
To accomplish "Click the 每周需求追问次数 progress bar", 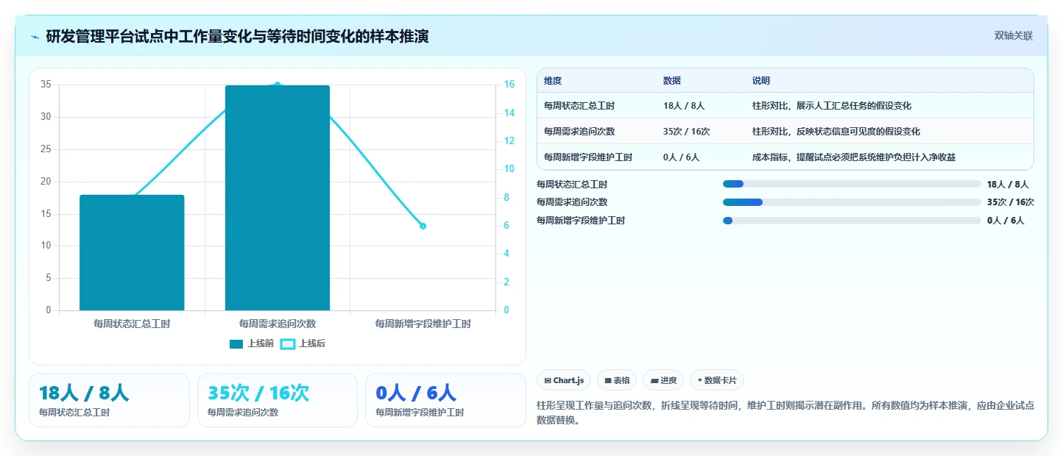I will click(x=852, y=202).
